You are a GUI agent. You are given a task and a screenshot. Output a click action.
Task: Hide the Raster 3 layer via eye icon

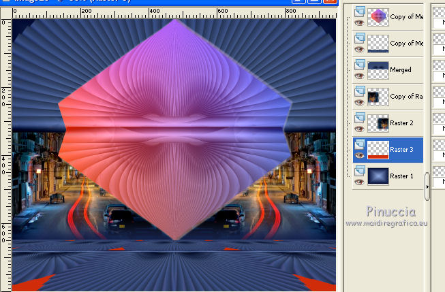pyautogui.click(x=360, y=155)
